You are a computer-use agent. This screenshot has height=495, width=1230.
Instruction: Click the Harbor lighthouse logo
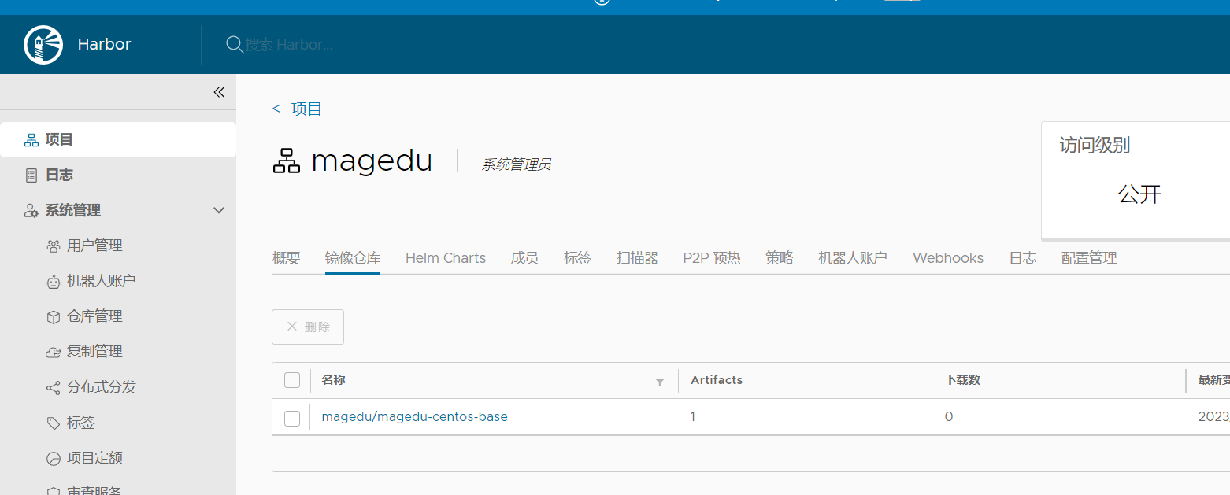(x=43, y=45)
